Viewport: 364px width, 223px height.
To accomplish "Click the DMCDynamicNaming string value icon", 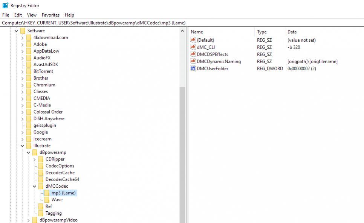I will (193, 62).
